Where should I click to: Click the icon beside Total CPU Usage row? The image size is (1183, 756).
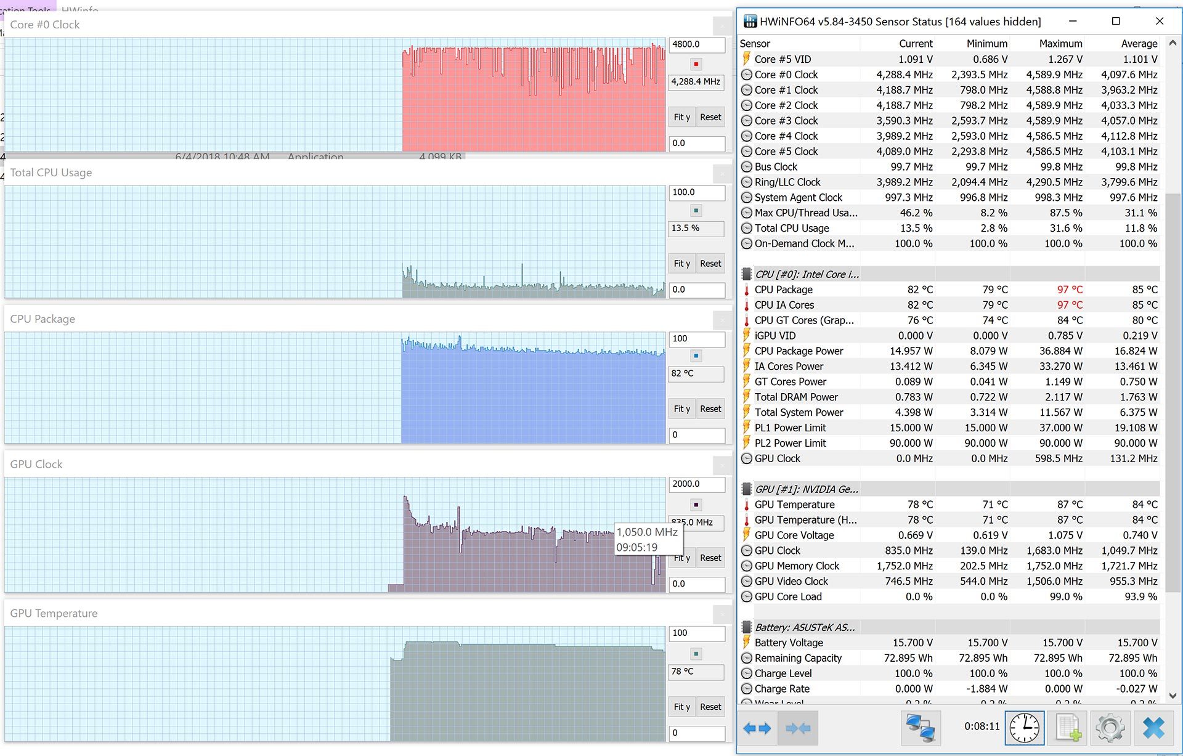point(747,228)
